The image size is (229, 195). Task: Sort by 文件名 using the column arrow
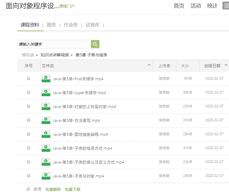(x=149, y=65)
